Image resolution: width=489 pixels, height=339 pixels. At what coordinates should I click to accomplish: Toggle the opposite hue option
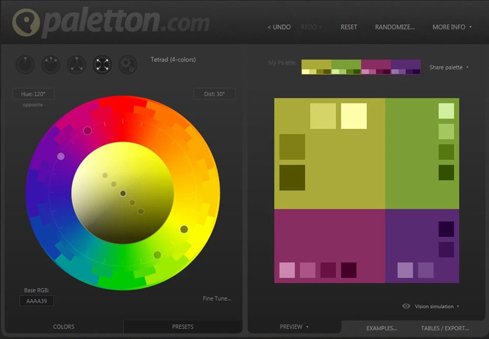pos(33,105)
